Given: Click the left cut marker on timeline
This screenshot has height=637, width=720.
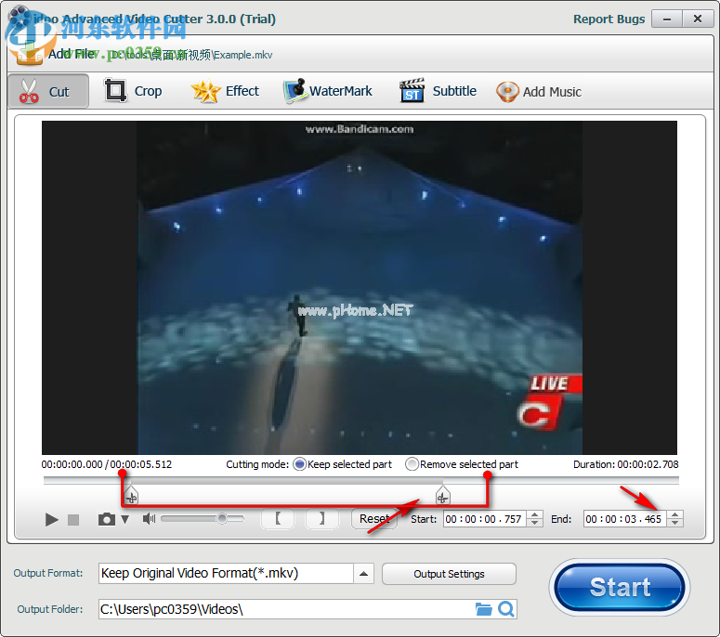Looking at the screenshot, I should click(x=131, y=495).
